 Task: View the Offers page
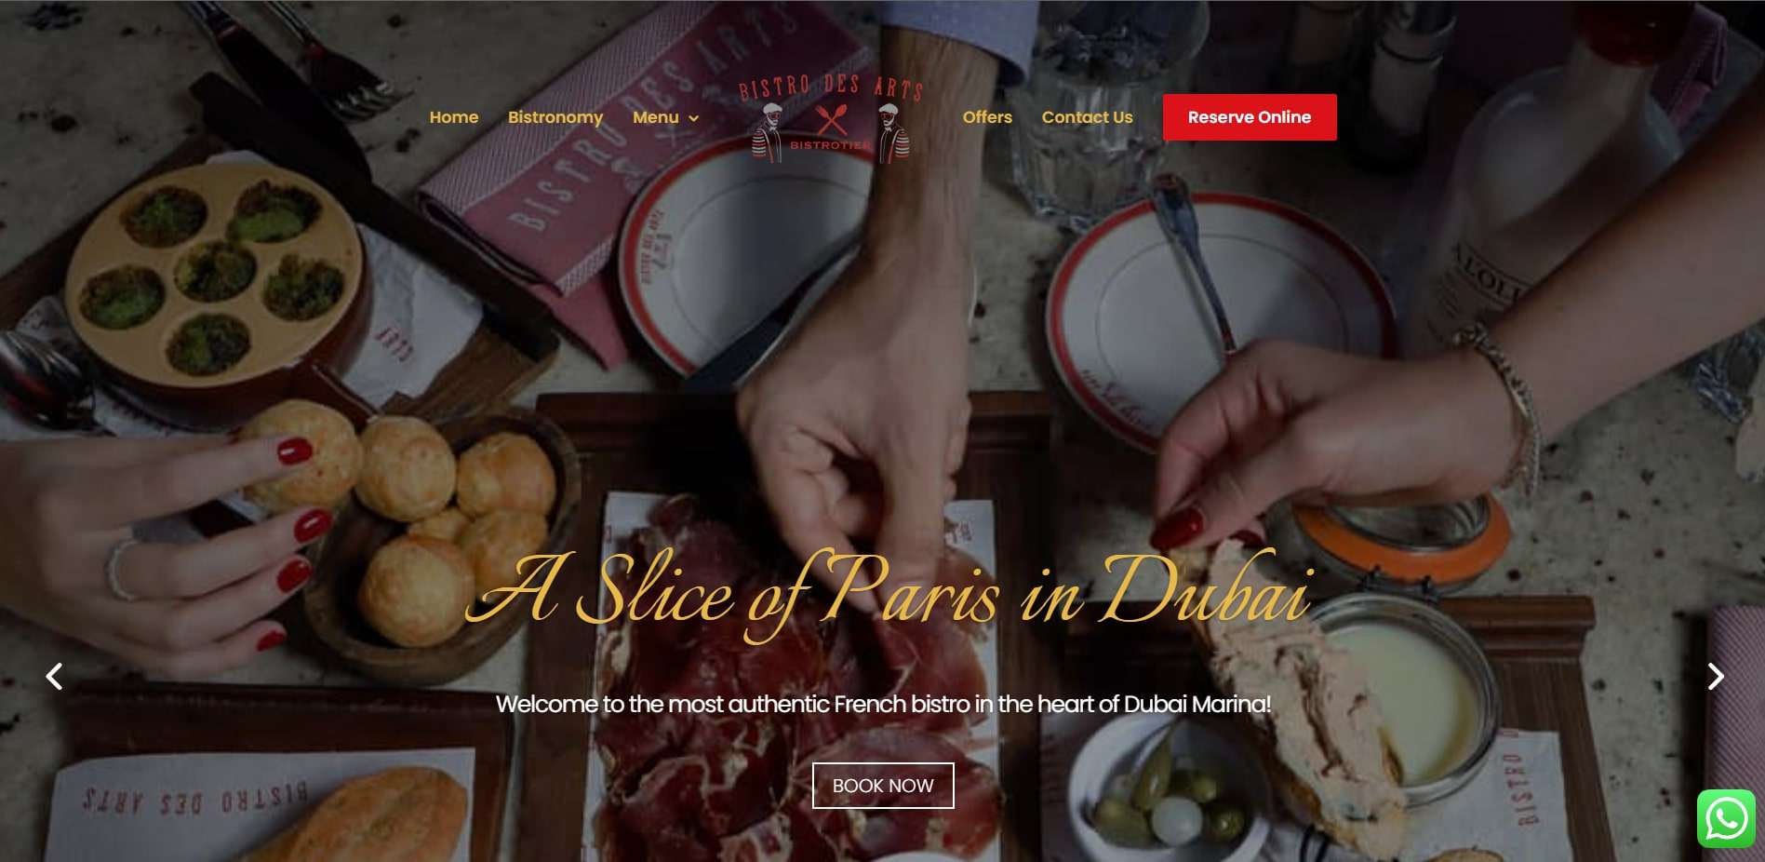(x=987, y=117)
